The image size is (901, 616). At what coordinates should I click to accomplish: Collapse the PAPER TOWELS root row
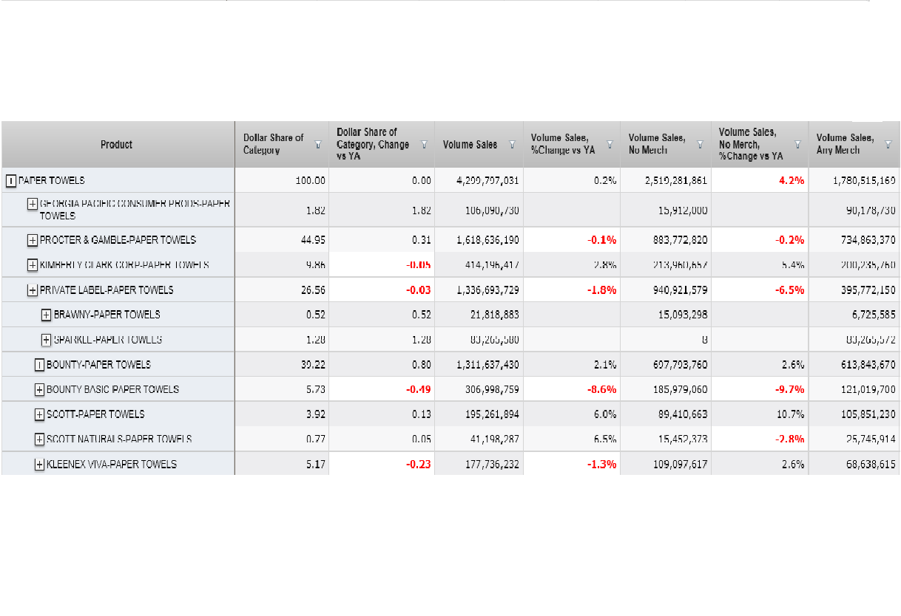(11, 180)
